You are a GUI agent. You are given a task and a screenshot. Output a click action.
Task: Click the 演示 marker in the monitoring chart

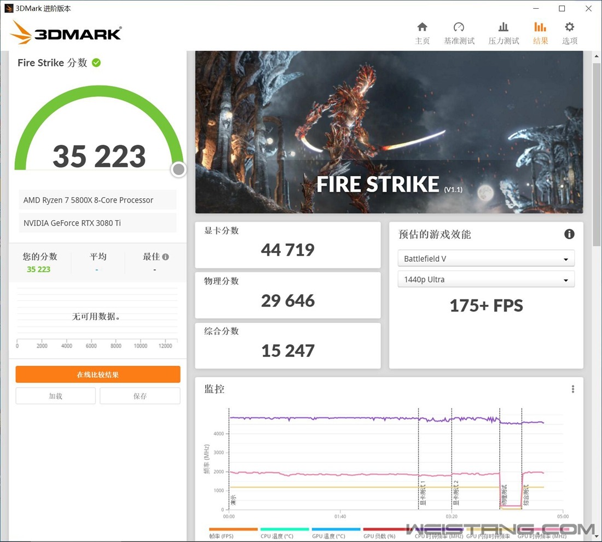pyautogui.click(x=234, y=500)
